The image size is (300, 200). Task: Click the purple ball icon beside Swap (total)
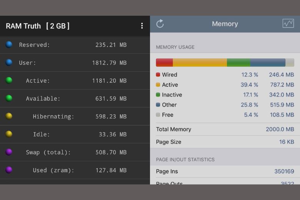pyautogui.click(x=9, y=152)
